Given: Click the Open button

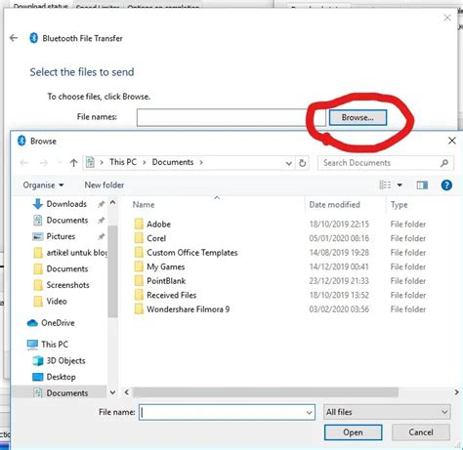Looking at the screenshot, I should pyautogui.click(x=353, y=432).
